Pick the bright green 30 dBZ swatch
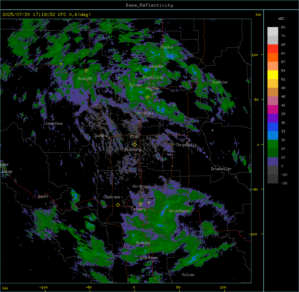Viewport: 299px width, 292px height. [273, 144]
